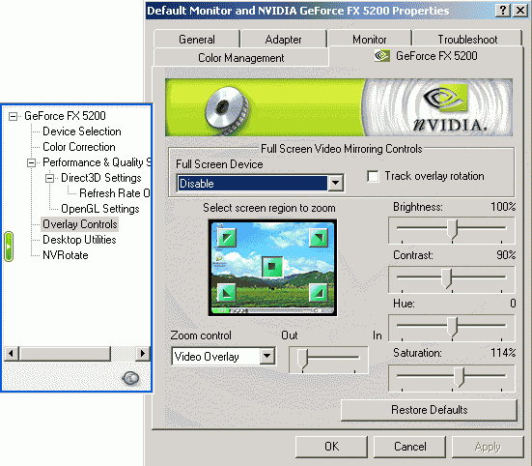Click the OK button

[x=331, y=447]
